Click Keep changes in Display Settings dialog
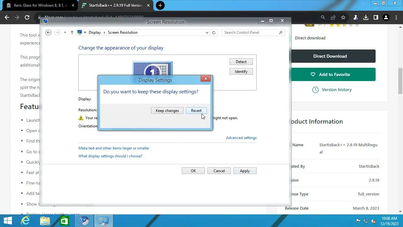 167,111
